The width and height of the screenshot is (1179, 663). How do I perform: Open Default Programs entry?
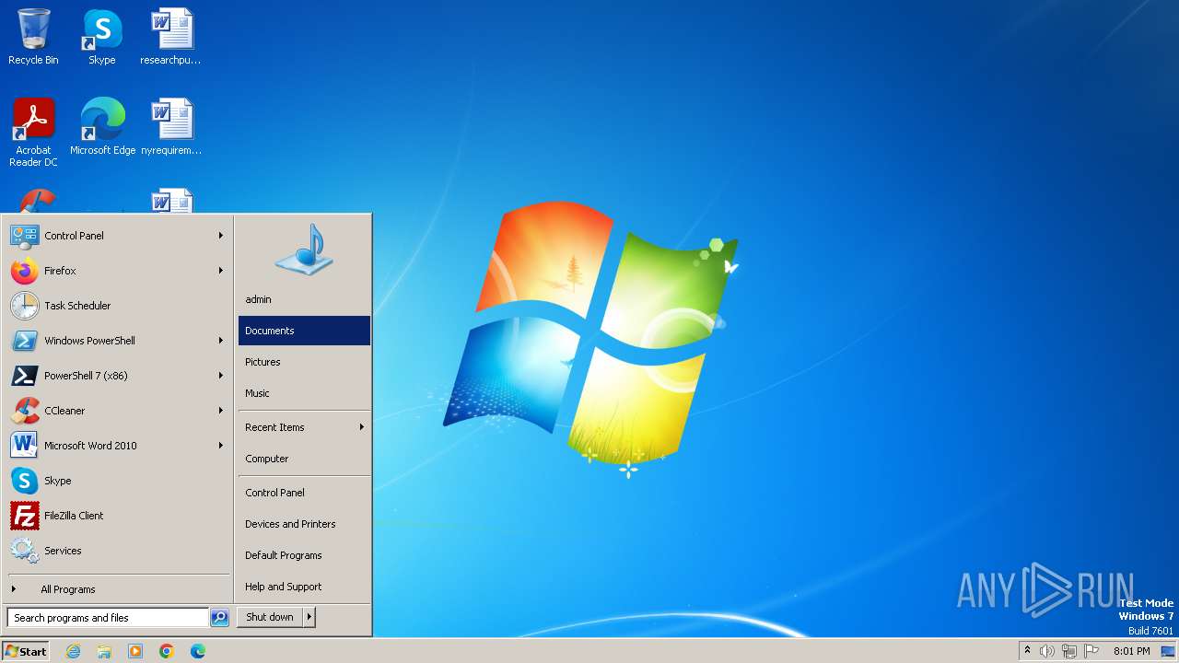(304, 555)
